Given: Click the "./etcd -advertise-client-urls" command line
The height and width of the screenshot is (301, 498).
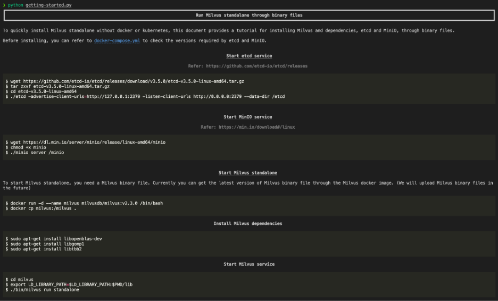Looking at the screenshot, I should [145, 97].
